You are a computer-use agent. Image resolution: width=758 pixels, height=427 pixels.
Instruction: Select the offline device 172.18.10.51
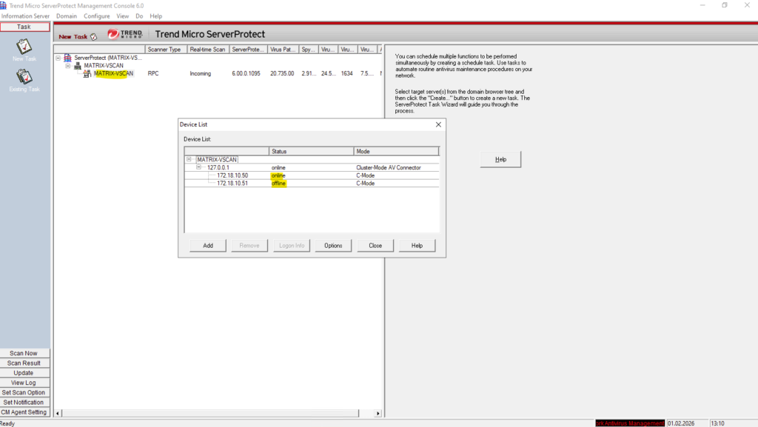[x=232, y=184]
